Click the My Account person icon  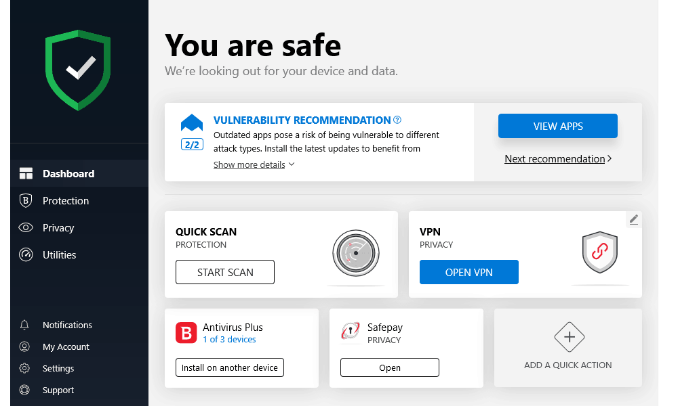24,346
